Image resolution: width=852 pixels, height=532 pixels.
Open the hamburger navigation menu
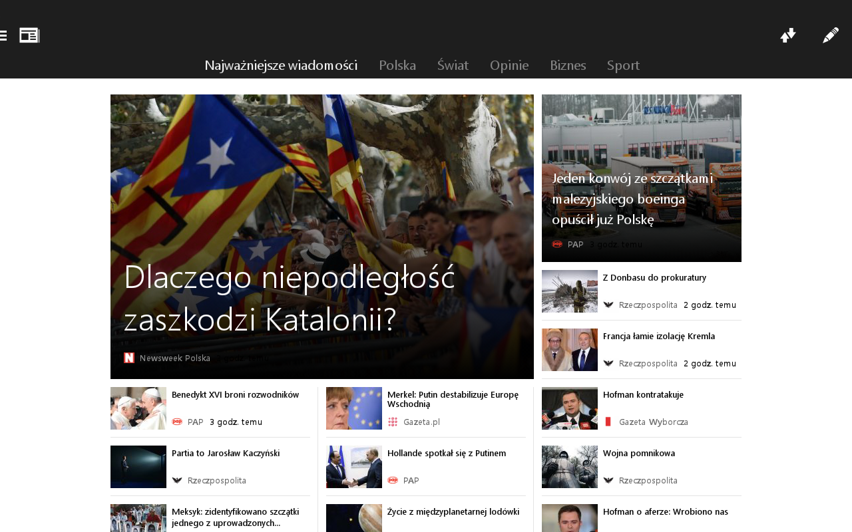tap(4, 35)
